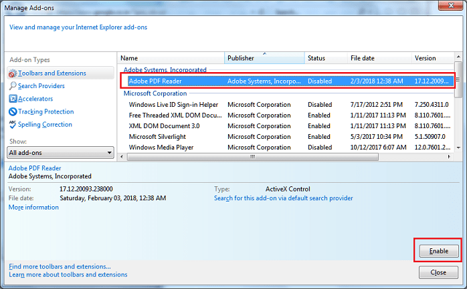Open the Accelerators add-on type
Viewport: 467px width, 289px height.
click(x=35, y=99)
